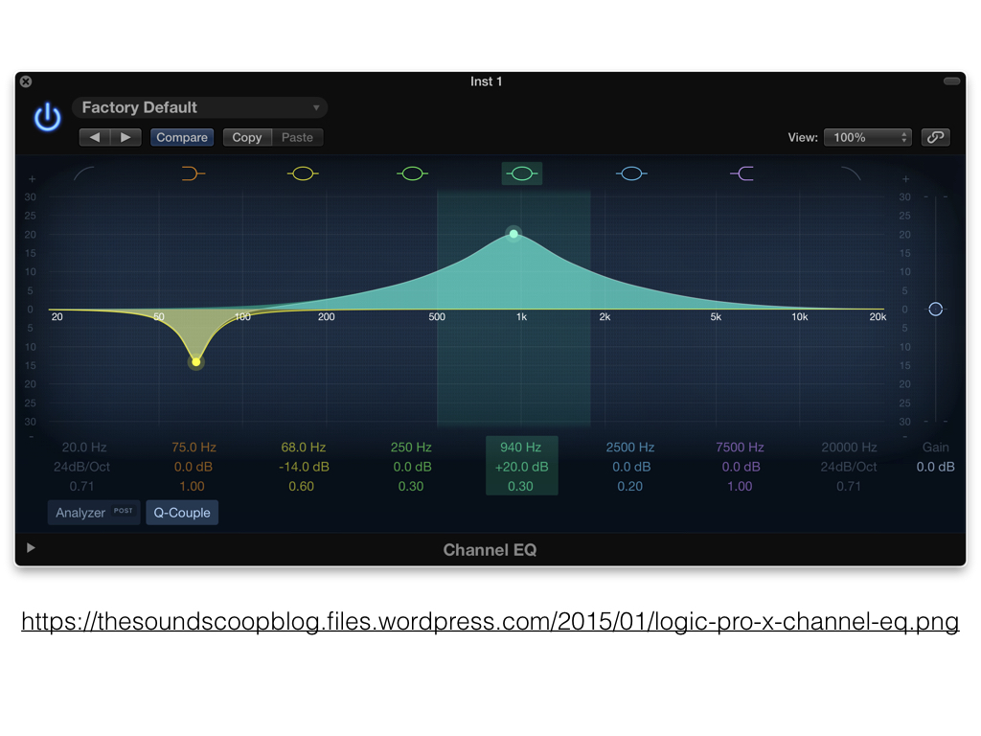Toggle the green 250 Hz band icon
The height and width of the screenshot is (736, 981).
pos(412,173)
